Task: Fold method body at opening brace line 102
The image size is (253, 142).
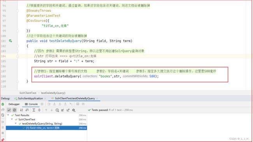Action: (x=18, y=46)
